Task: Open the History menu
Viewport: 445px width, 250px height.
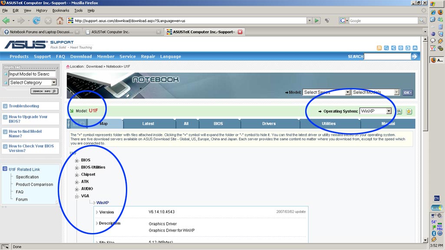Action: tap(42, 10)
